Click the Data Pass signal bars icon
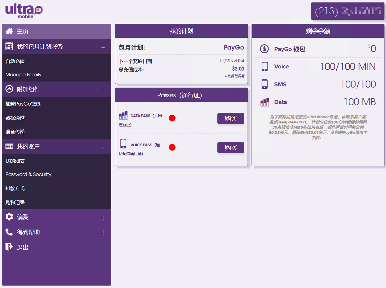 tap(123, 115)
